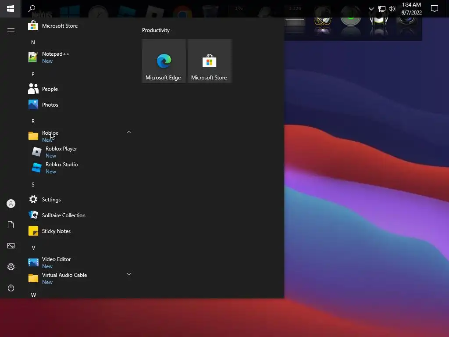Open Video Editor
The image size is (449, 337).
click(80, 262)
